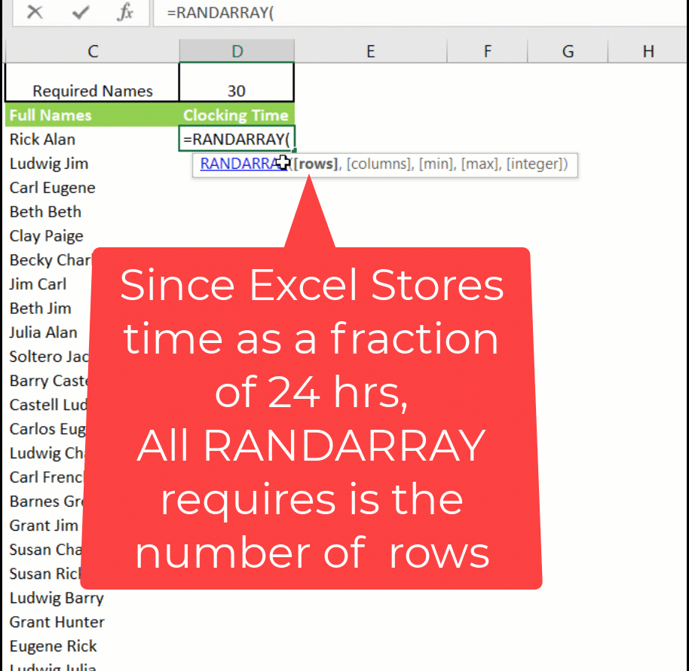Select the column E header
Screen dimensions: 689x671
370,51
